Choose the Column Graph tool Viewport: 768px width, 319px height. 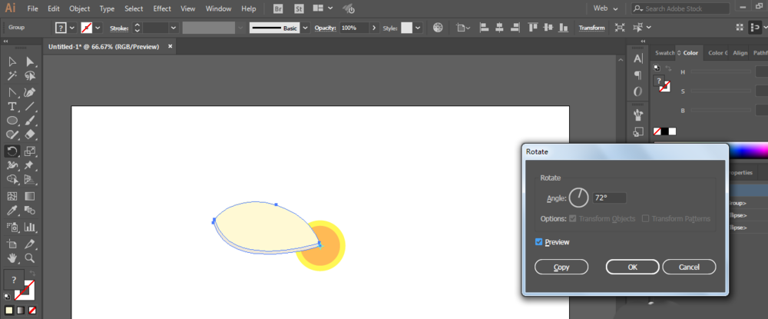click(x=30, y=227)
